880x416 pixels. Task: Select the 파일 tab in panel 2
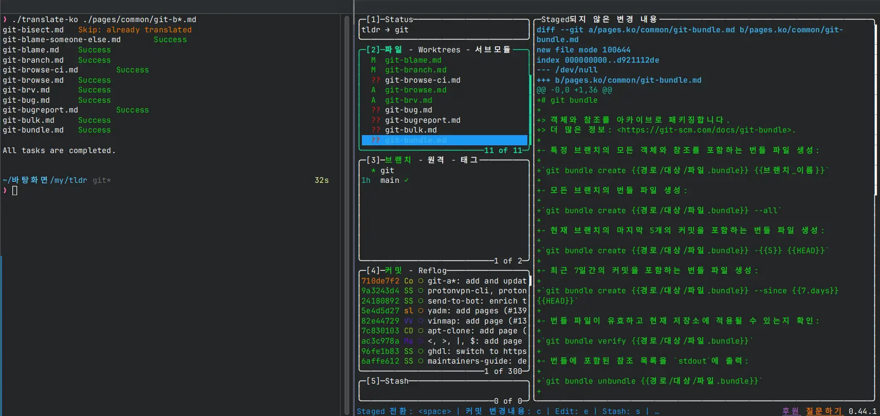point(393,50)
